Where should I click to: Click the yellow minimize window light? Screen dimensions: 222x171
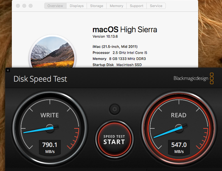coord(24,6)
